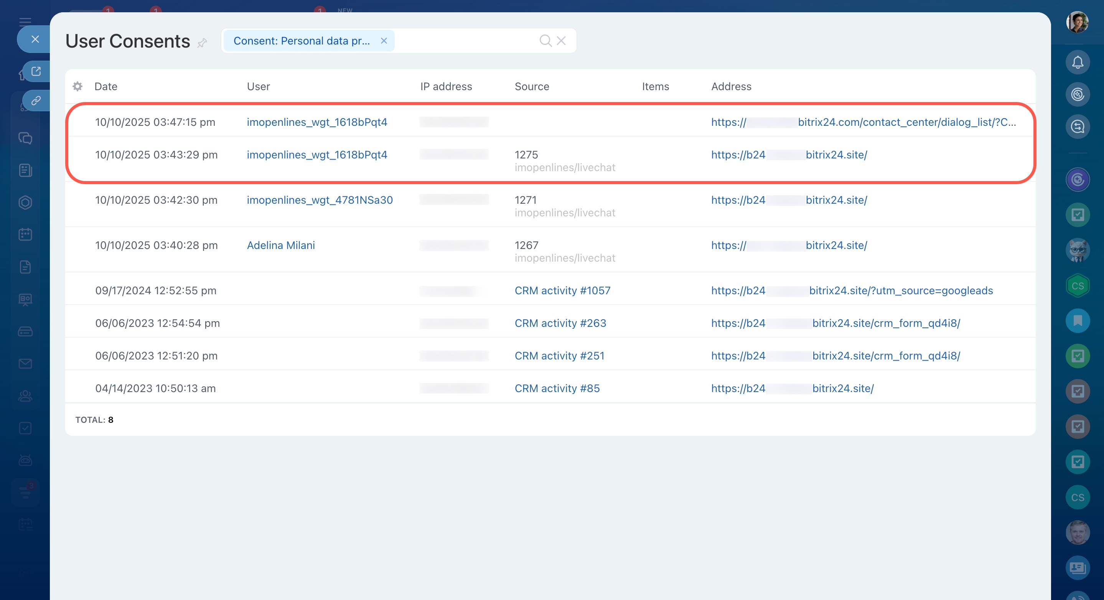Open the hamburger main menu

25,21
